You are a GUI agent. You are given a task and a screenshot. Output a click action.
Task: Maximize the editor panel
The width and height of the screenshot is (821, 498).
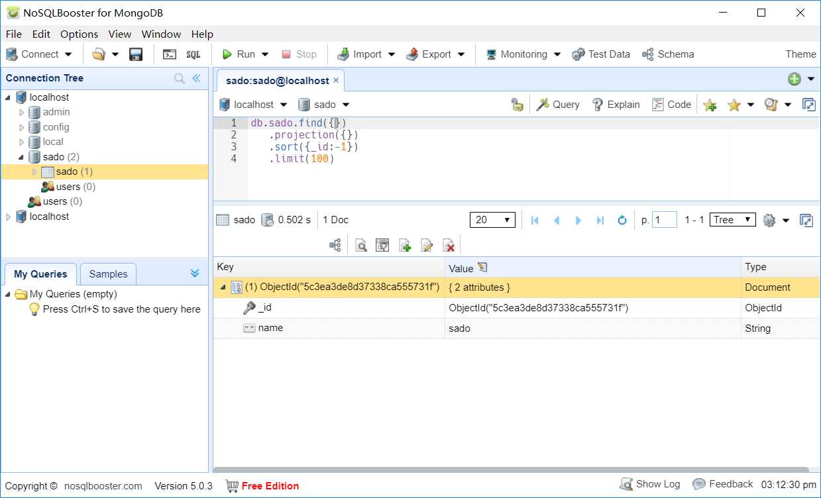(808, 105)
